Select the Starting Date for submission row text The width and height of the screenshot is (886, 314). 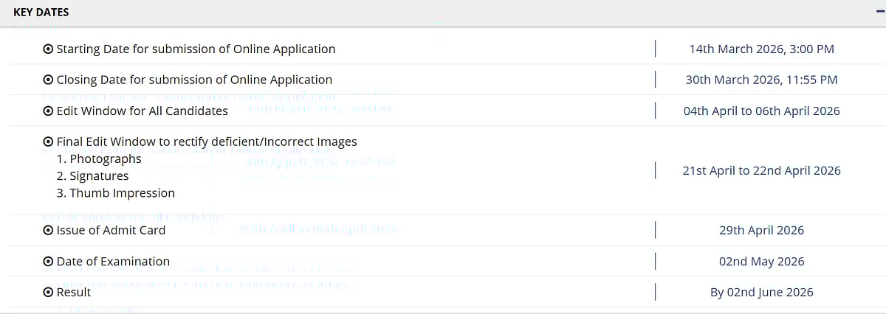tap(196, 49)
